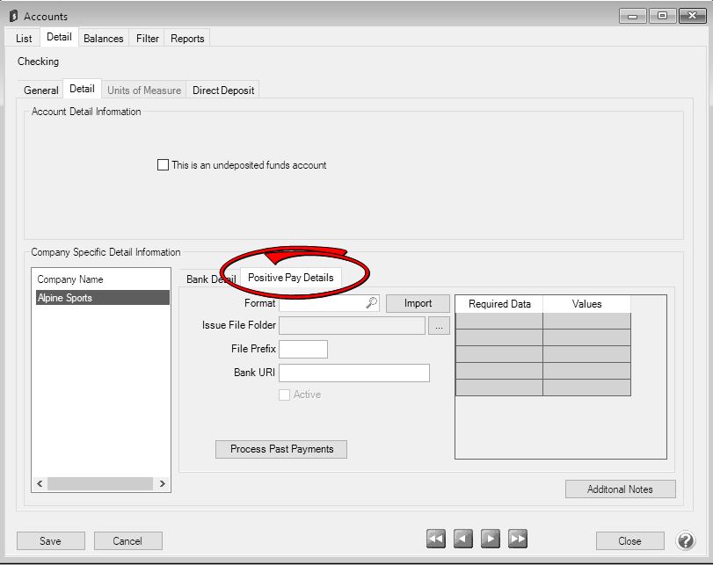Viewport: 713px width, 565px height.
Task: Click the Format lookup magnifier icon
Action: pos(371,303)
